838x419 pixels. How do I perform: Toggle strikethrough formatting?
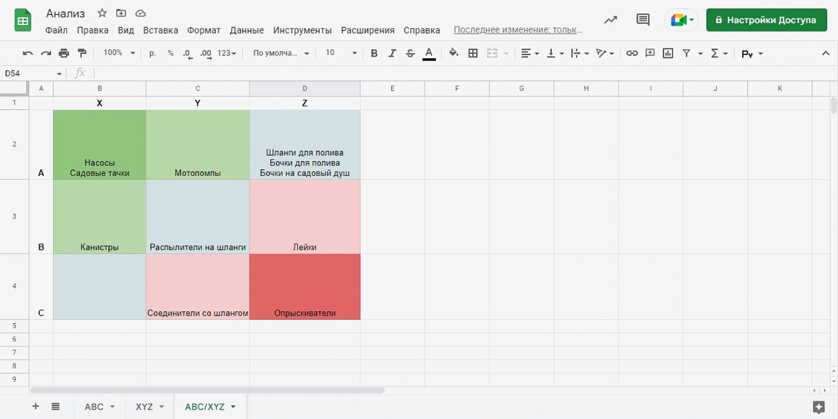[410, 53]
